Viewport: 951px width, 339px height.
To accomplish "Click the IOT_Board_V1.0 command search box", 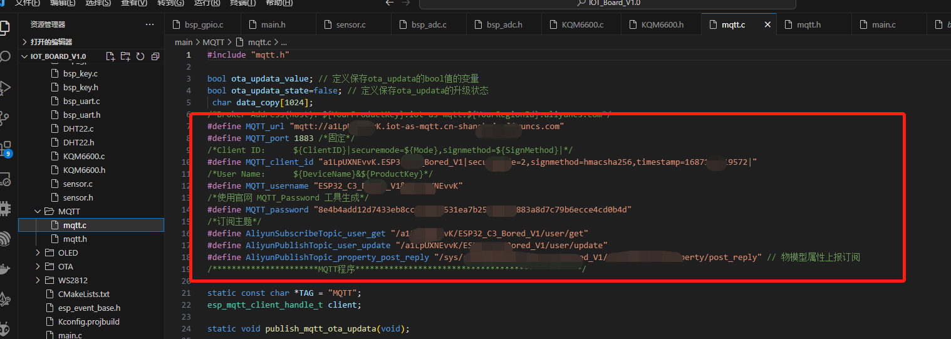I will click(x=607, y=3).
